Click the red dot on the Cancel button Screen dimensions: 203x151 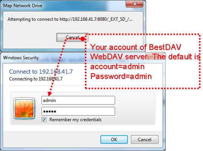pos(83,39)
